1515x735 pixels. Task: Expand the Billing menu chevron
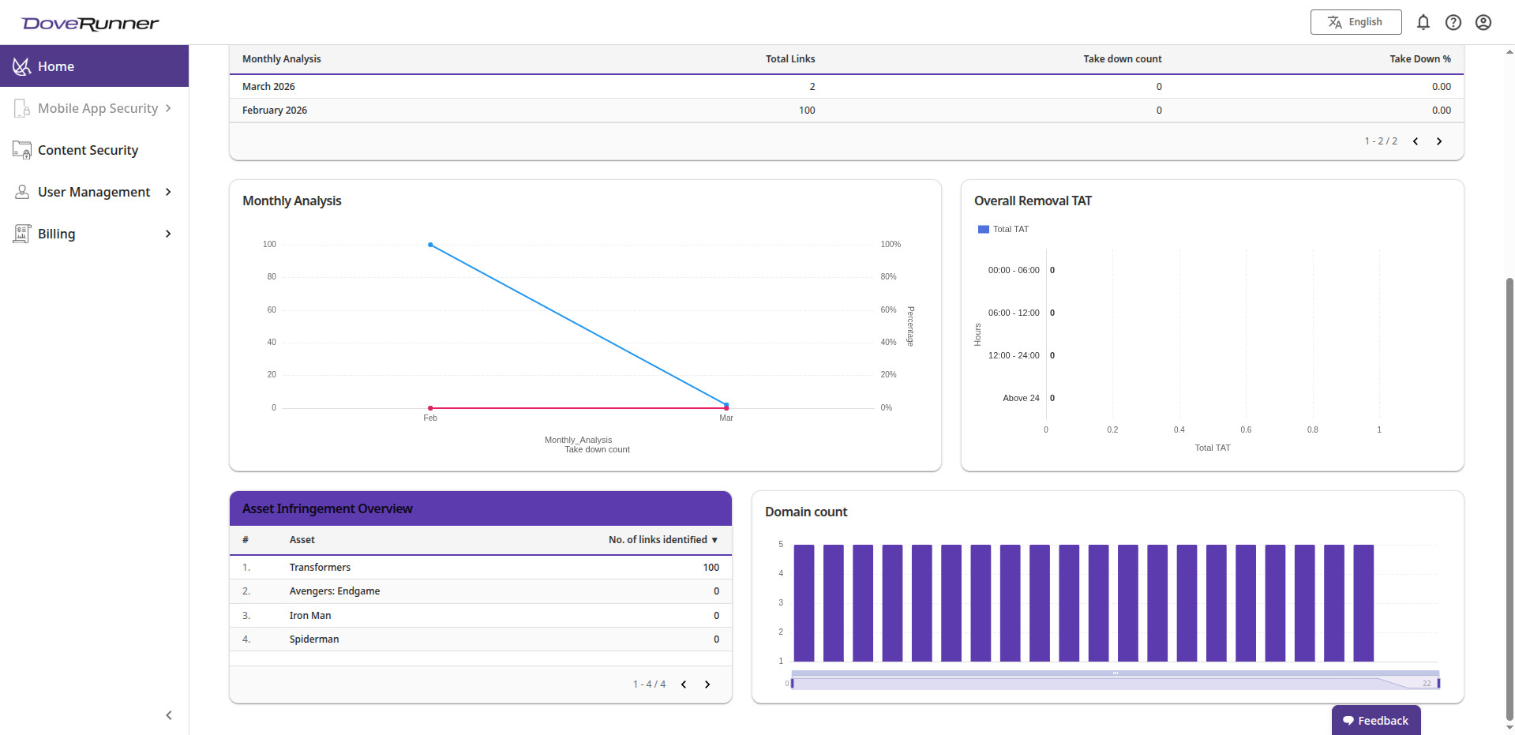[x=168, y=233]
